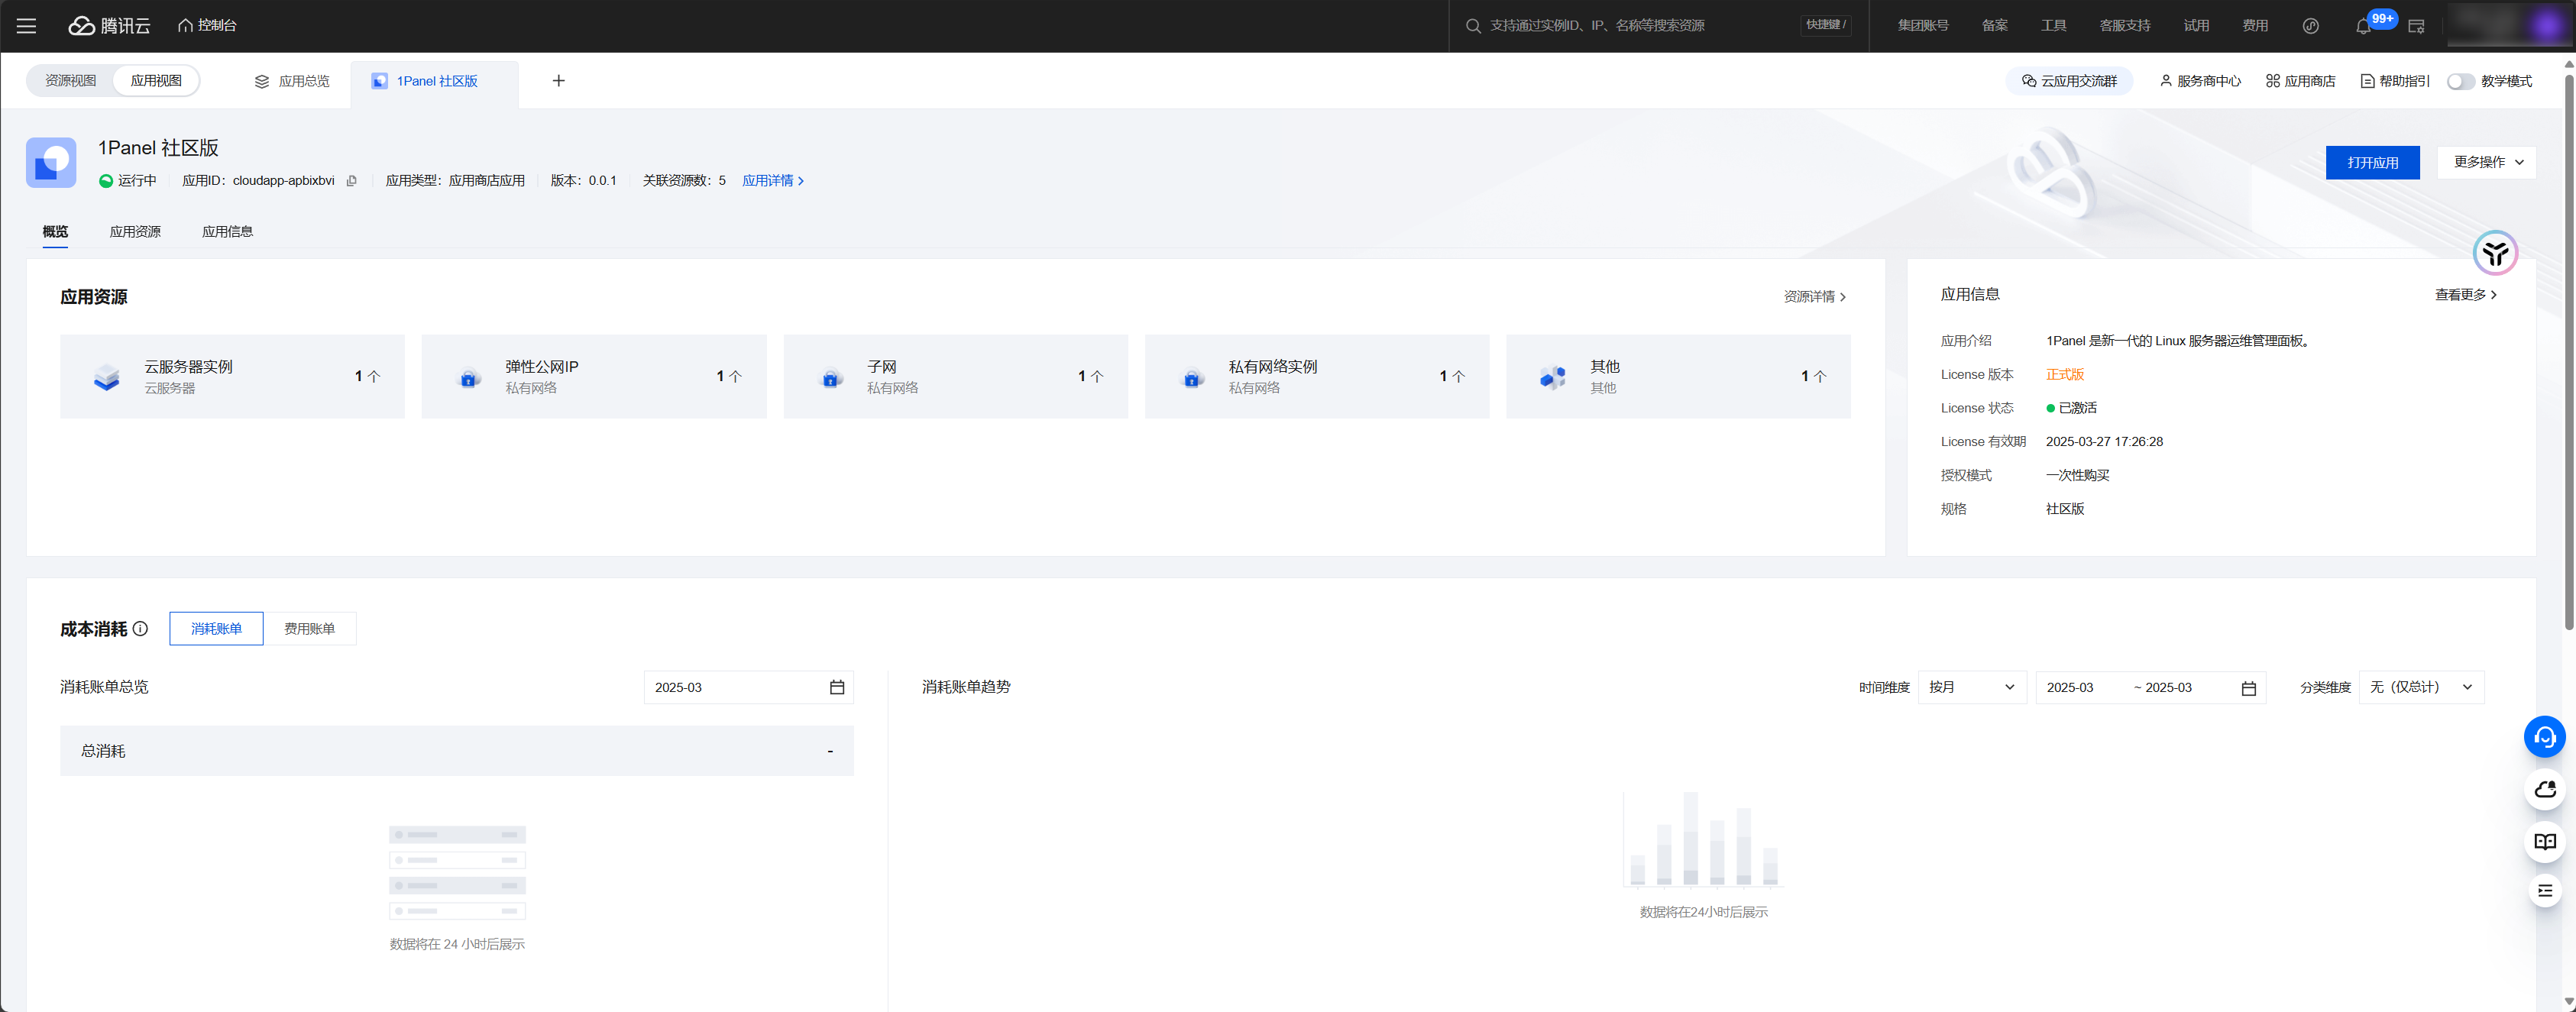Image resolution: width=2576 pixels, height=1012 pixels.
Task: Switch to the 应用信息 tab
Action: click(227, 232)
